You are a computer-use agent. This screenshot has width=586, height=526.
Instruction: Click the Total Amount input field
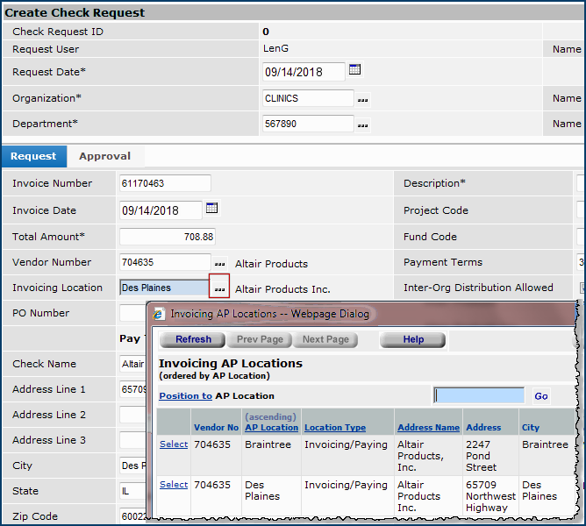coord(167,237)
